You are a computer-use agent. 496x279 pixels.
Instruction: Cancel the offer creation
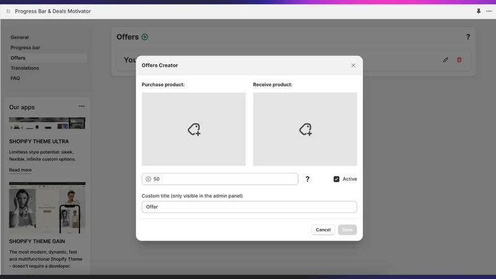[x=323, y=229]
